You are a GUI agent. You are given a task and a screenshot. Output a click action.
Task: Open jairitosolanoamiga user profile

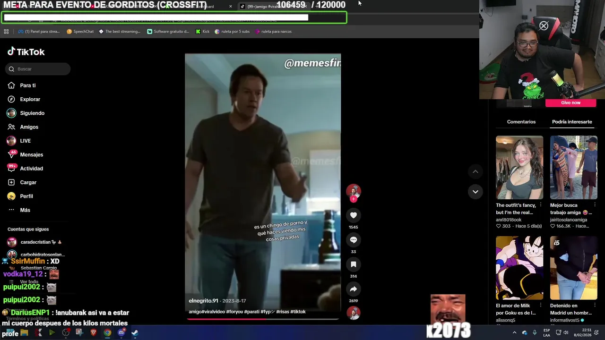pyautogui.click(x=569, y=220)
